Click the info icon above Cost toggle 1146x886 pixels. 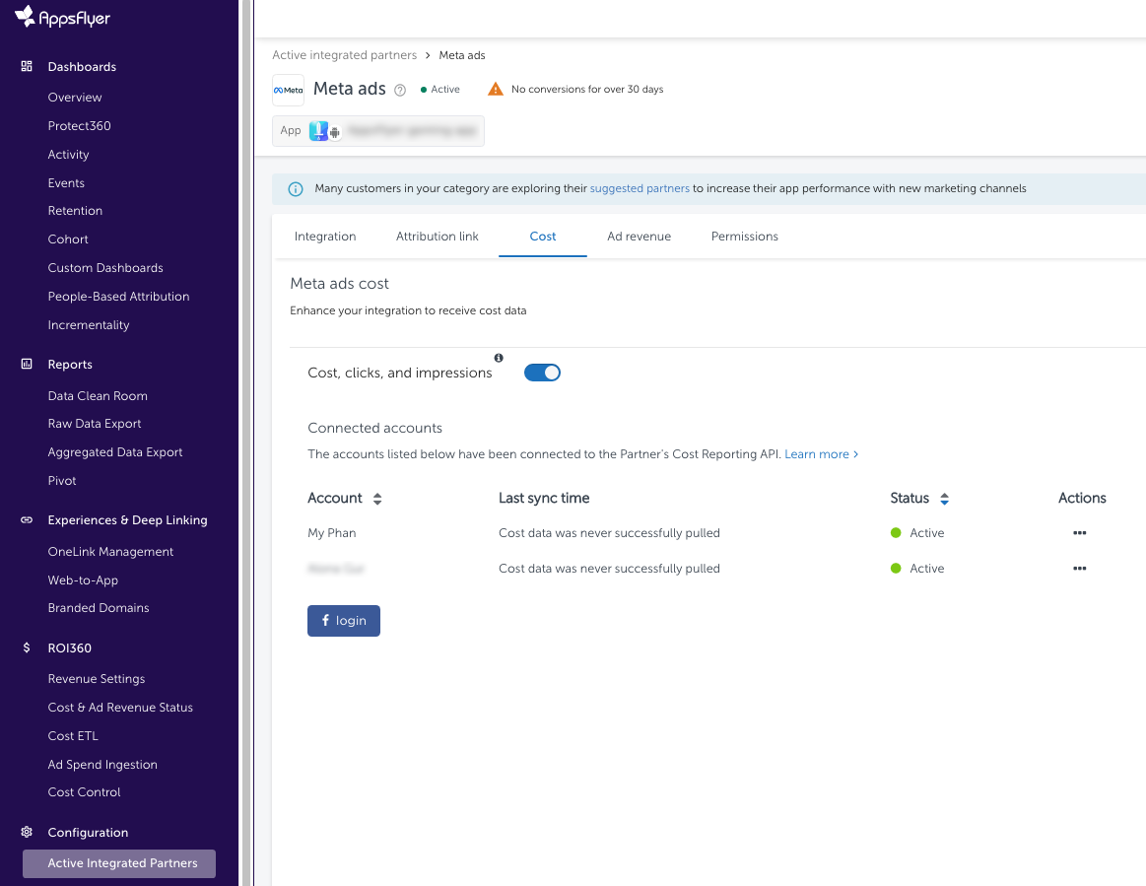coord(499,358)
